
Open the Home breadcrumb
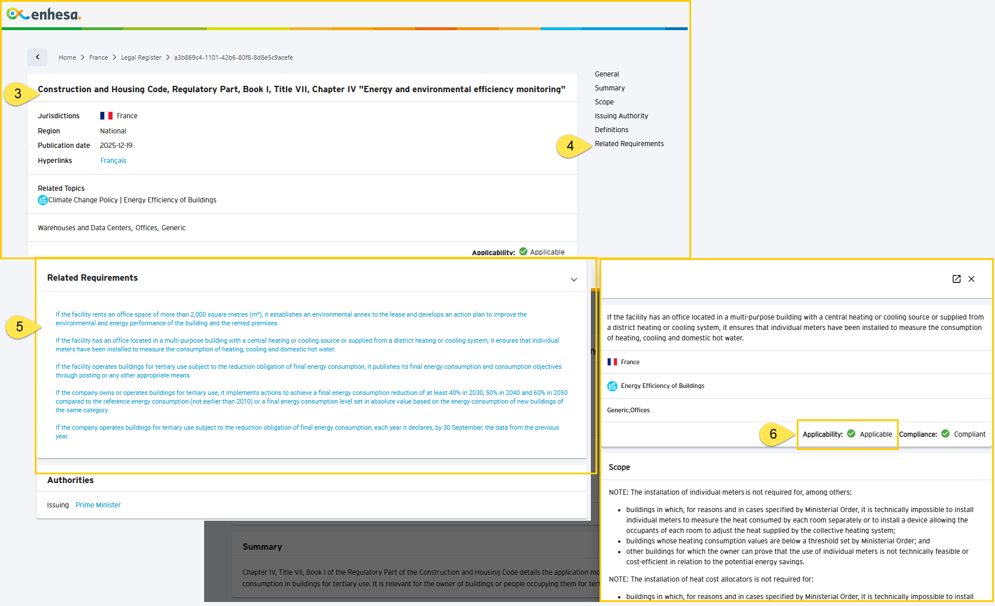(x=67, y=57)
